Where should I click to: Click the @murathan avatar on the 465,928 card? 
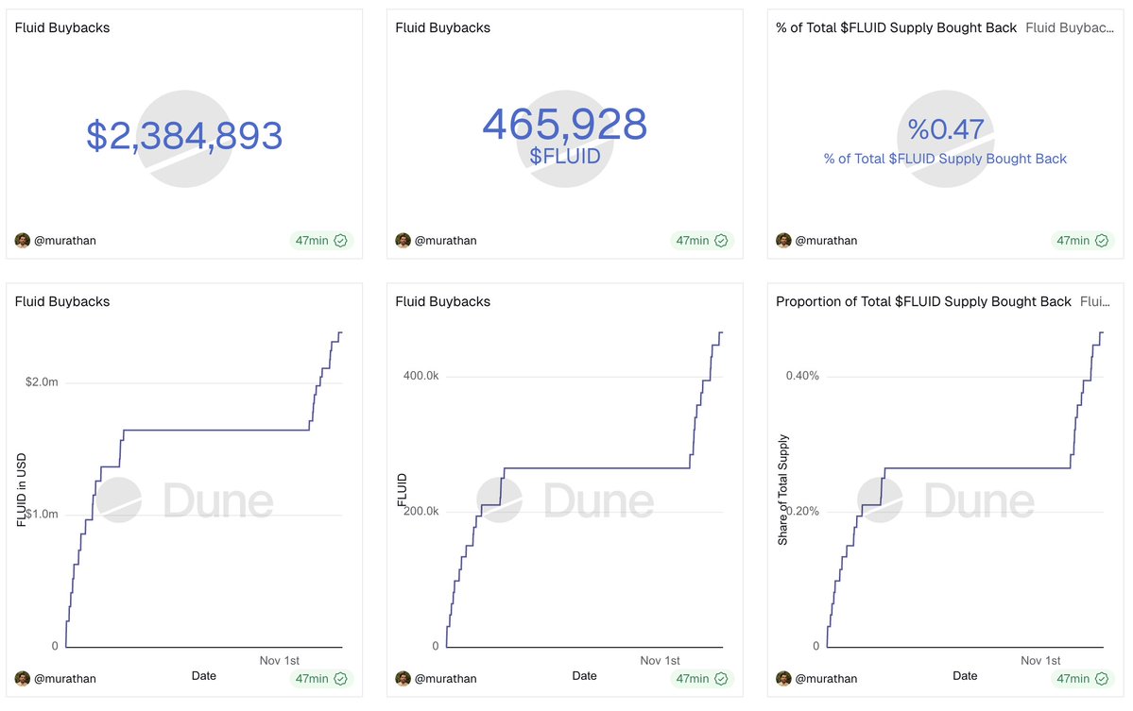pyautogui.click(x=403, y=241)
